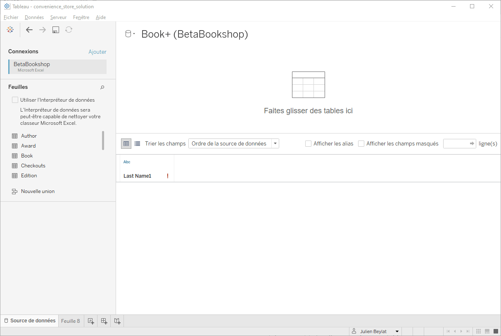Select the Checkouts sheet

point(33,166)
